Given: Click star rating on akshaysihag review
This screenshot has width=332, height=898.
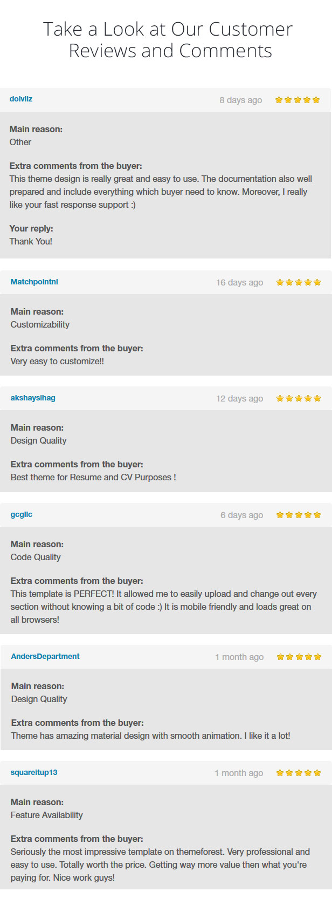Looking at the screenshot, I should pyautogui.click(x=299, y=398).
